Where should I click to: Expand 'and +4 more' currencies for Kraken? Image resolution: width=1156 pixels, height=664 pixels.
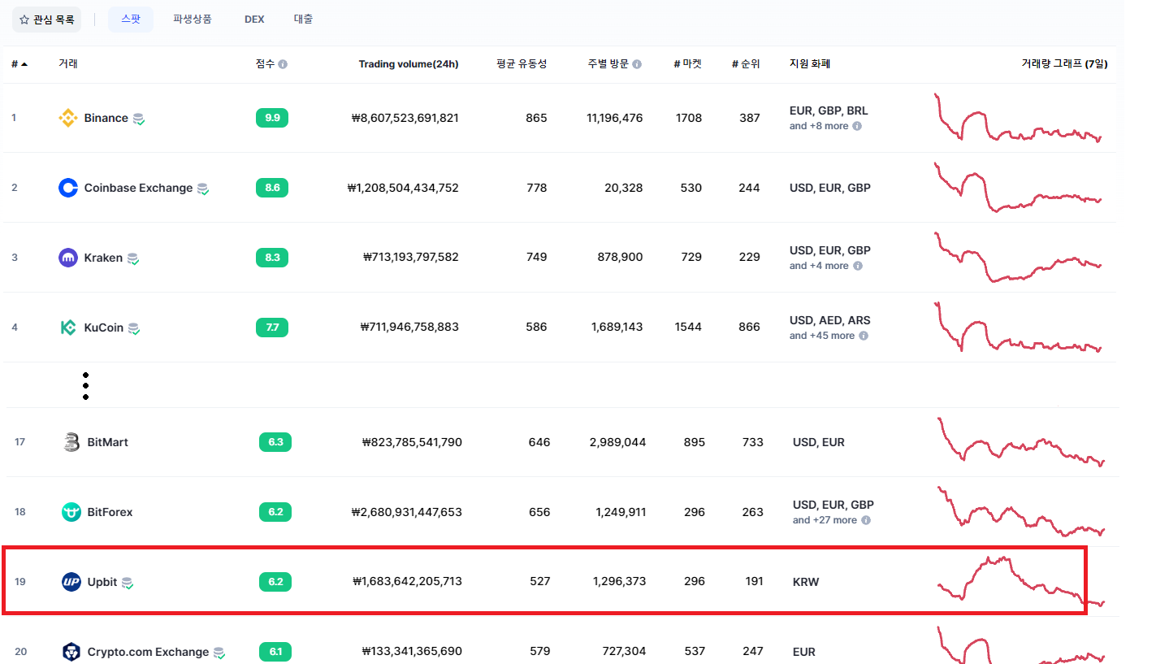(819, 267)
